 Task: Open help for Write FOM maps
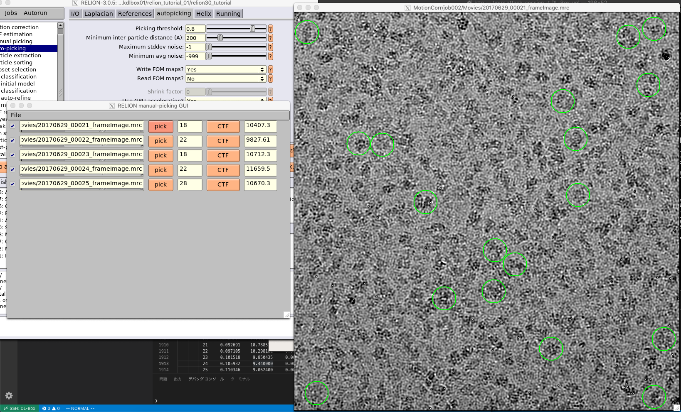(271, 69)
